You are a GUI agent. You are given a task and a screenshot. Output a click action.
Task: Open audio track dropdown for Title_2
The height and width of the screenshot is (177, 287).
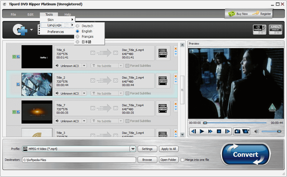[x=84, y=93]
